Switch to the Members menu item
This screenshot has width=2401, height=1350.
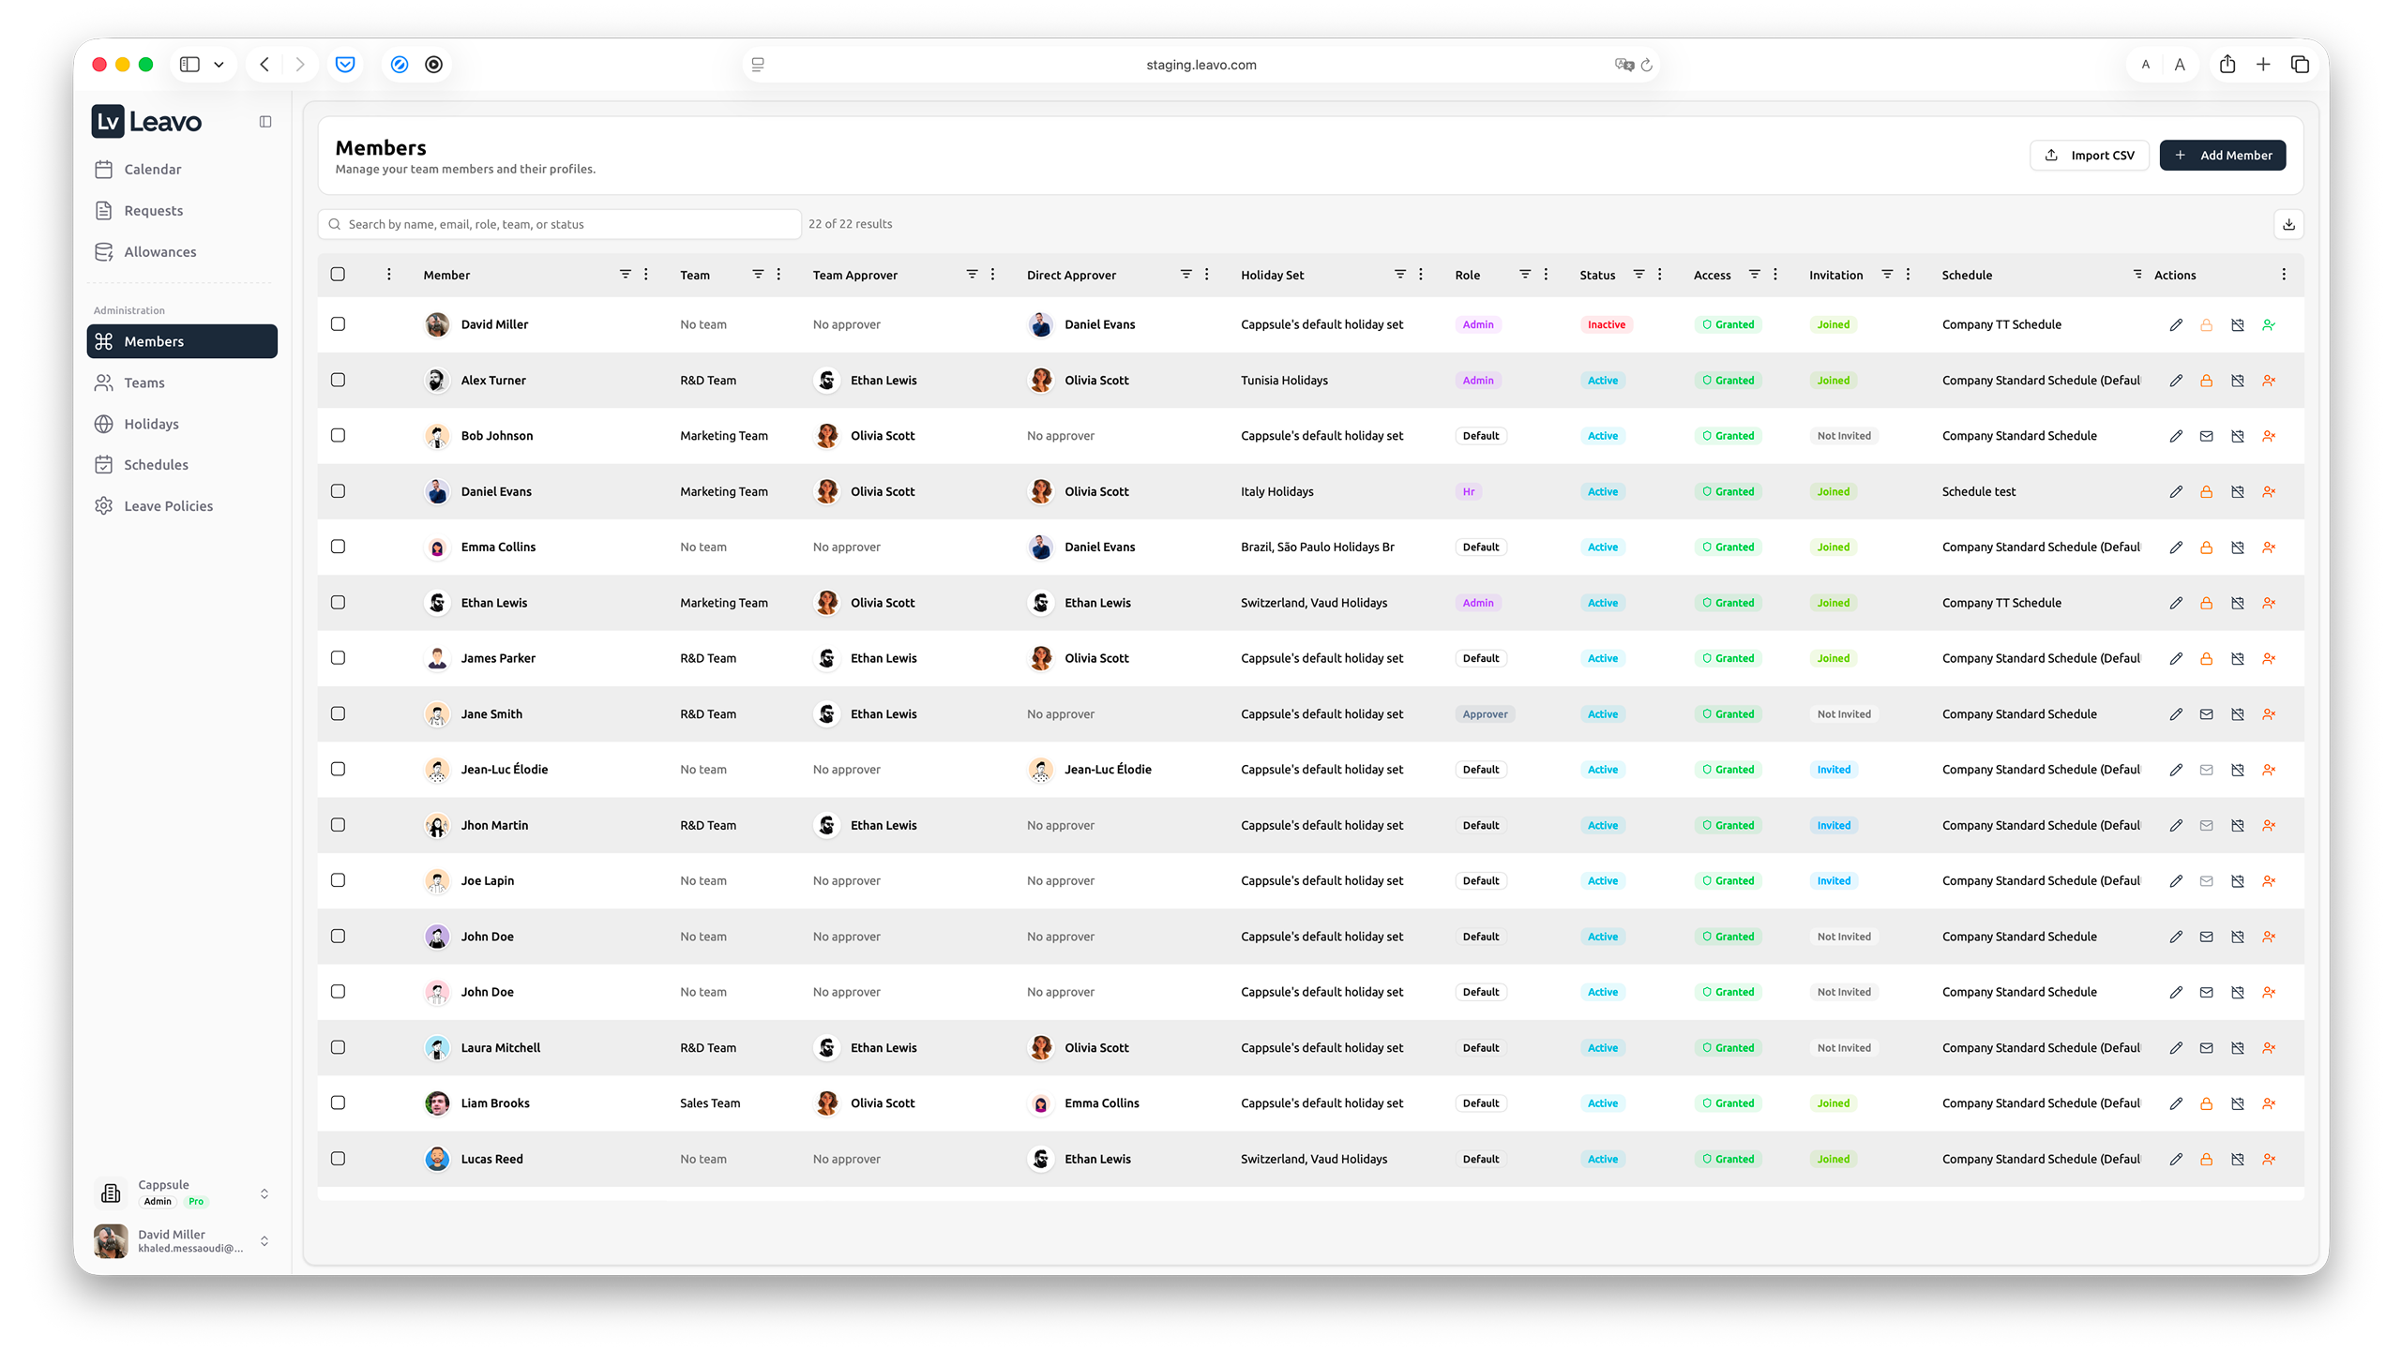click(x=153, y=341)
